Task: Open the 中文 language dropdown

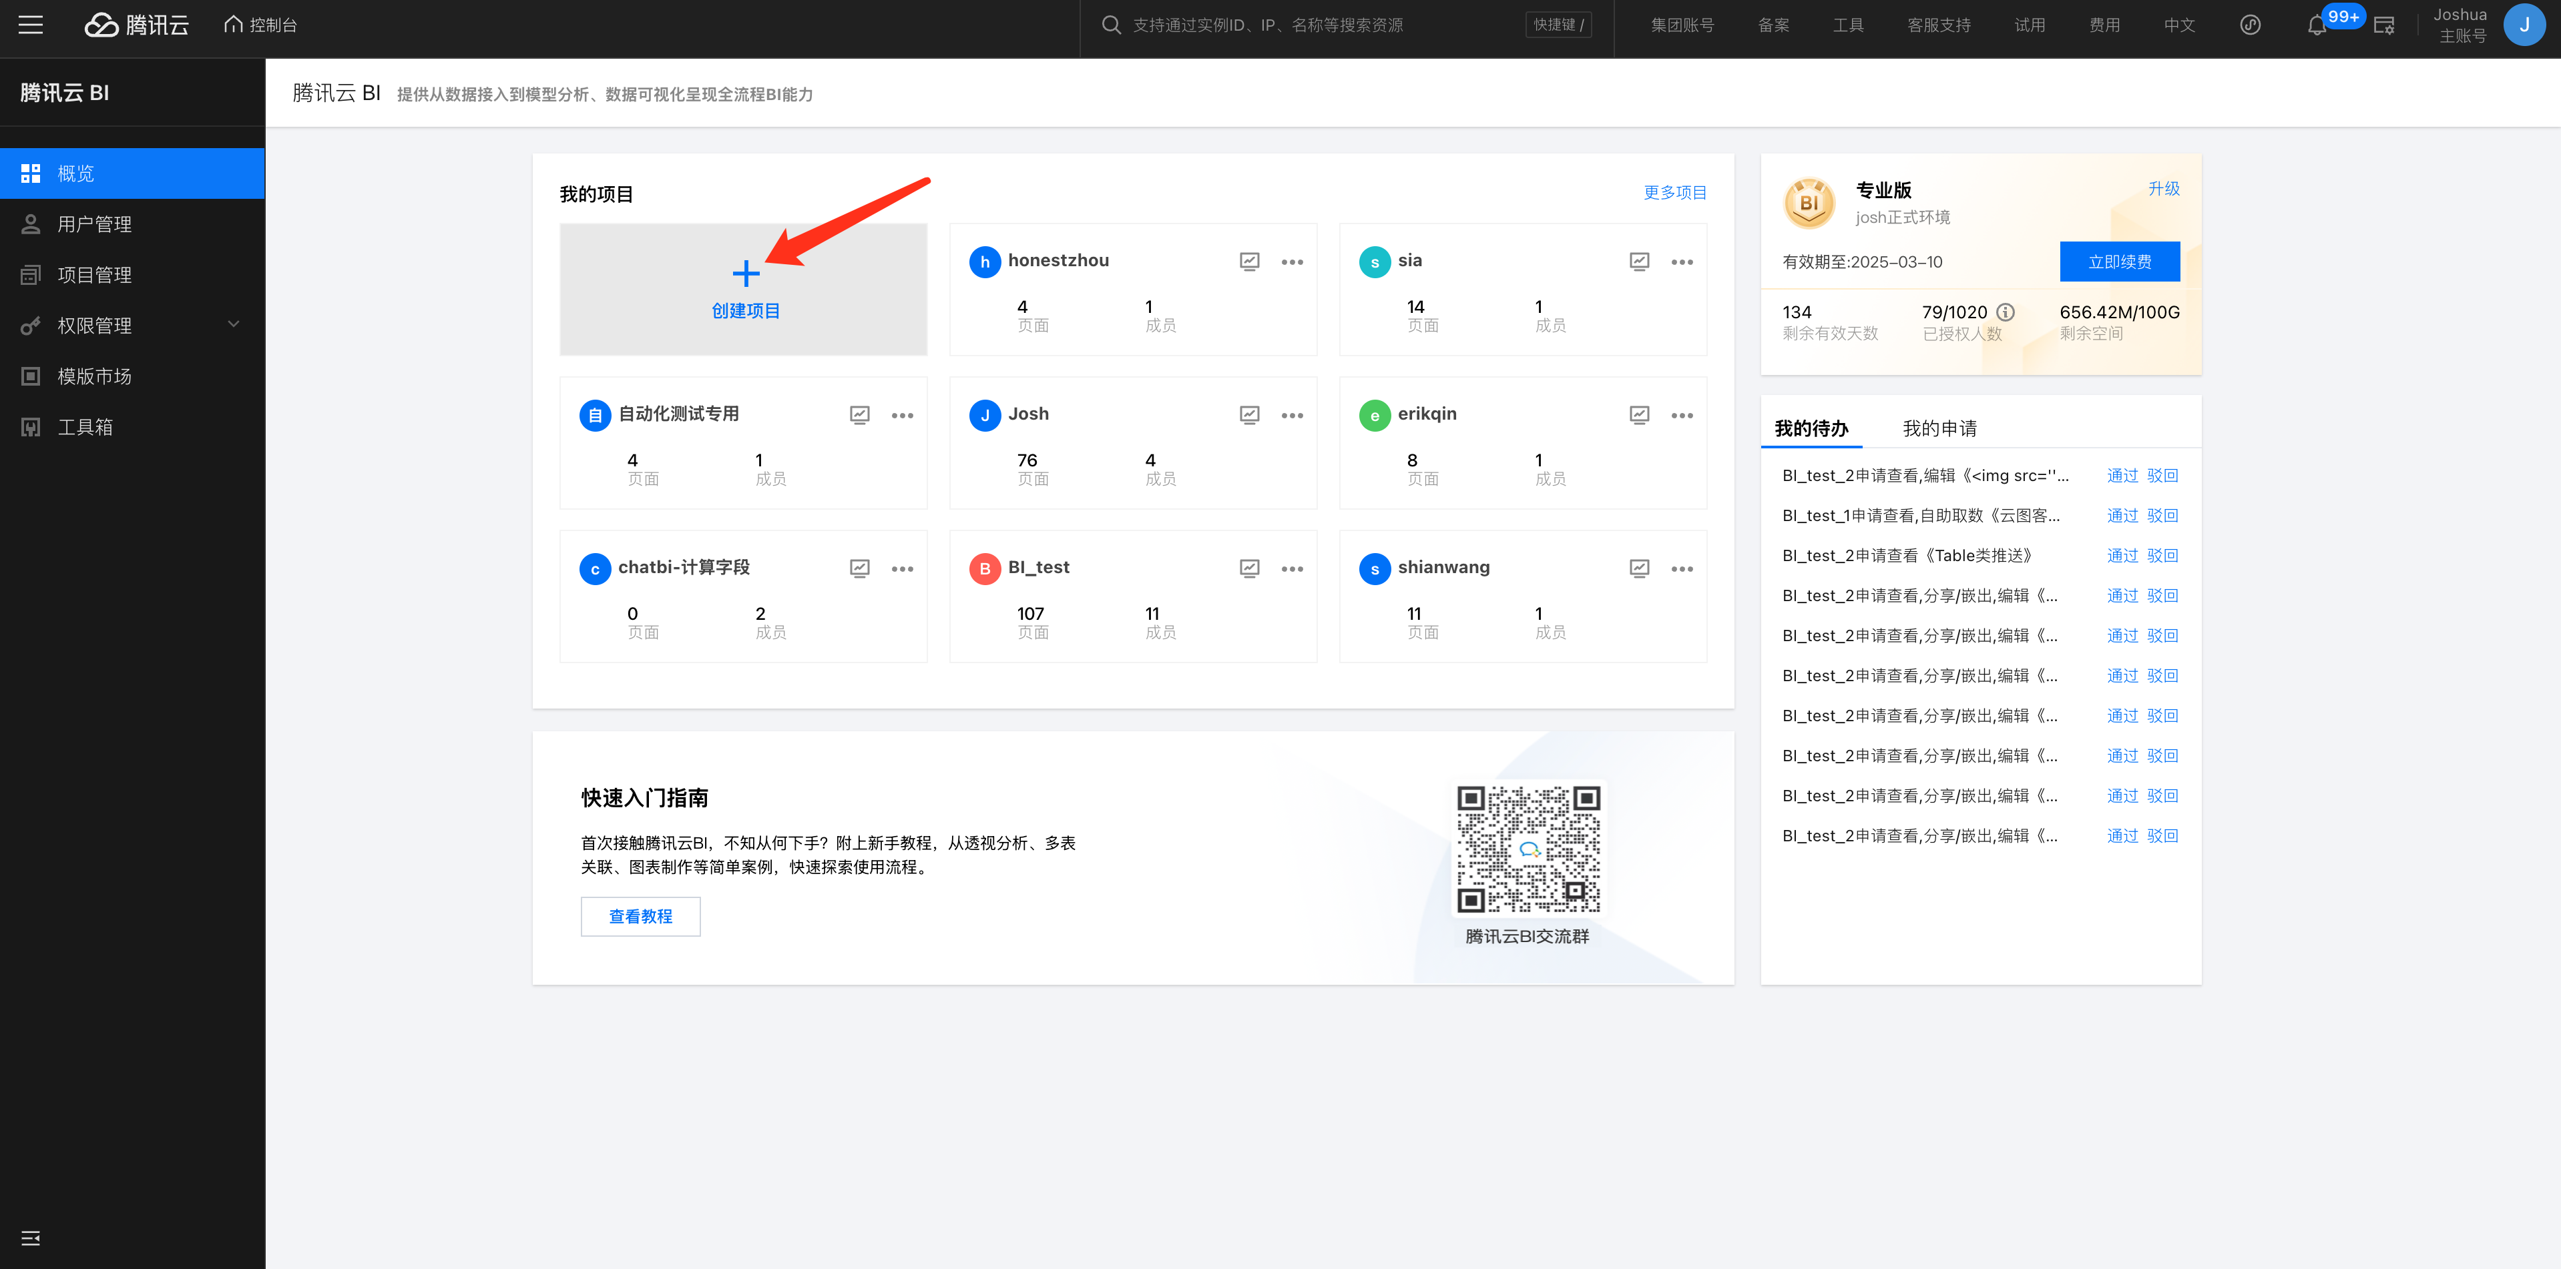Action: 2179,25
